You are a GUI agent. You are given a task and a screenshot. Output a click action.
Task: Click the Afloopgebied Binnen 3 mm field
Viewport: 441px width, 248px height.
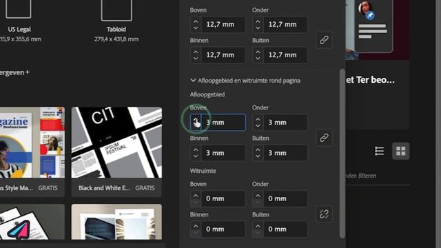coord(223,153)
